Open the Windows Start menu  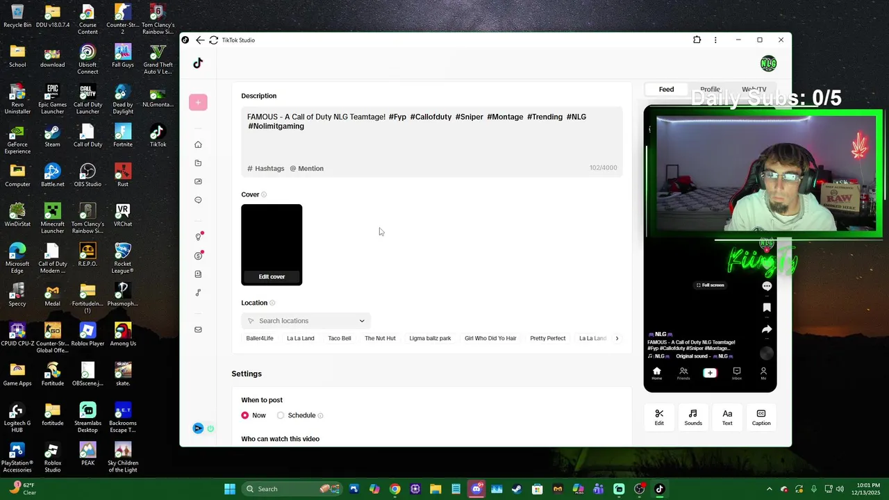point(230,489)
